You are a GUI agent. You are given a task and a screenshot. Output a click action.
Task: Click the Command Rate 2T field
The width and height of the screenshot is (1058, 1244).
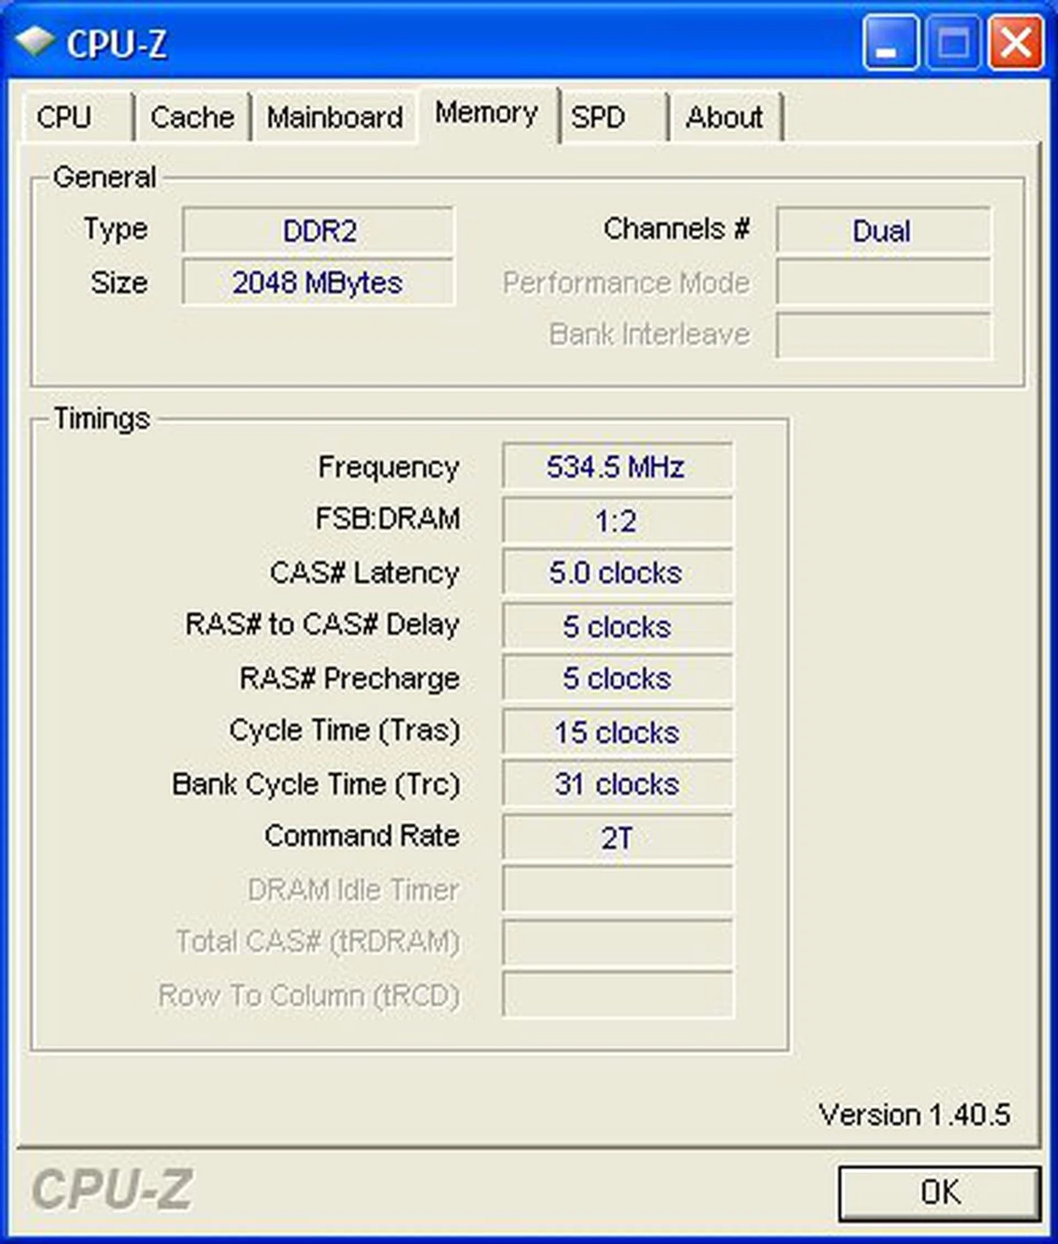(617, 838)
